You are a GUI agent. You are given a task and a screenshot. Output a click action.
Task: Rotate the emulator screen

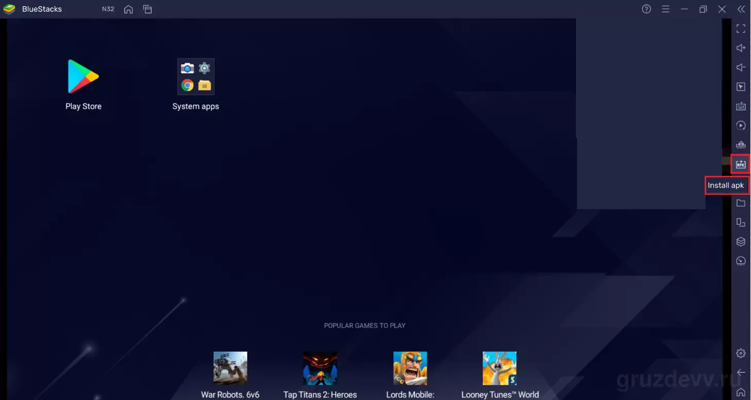pyautogui.click(x=741, y=222)
